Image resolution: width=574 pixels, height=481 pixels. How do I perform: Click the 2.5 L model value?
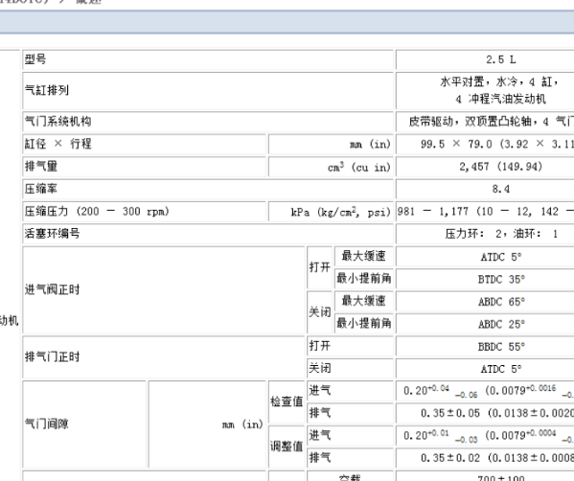tap(501, 59)
